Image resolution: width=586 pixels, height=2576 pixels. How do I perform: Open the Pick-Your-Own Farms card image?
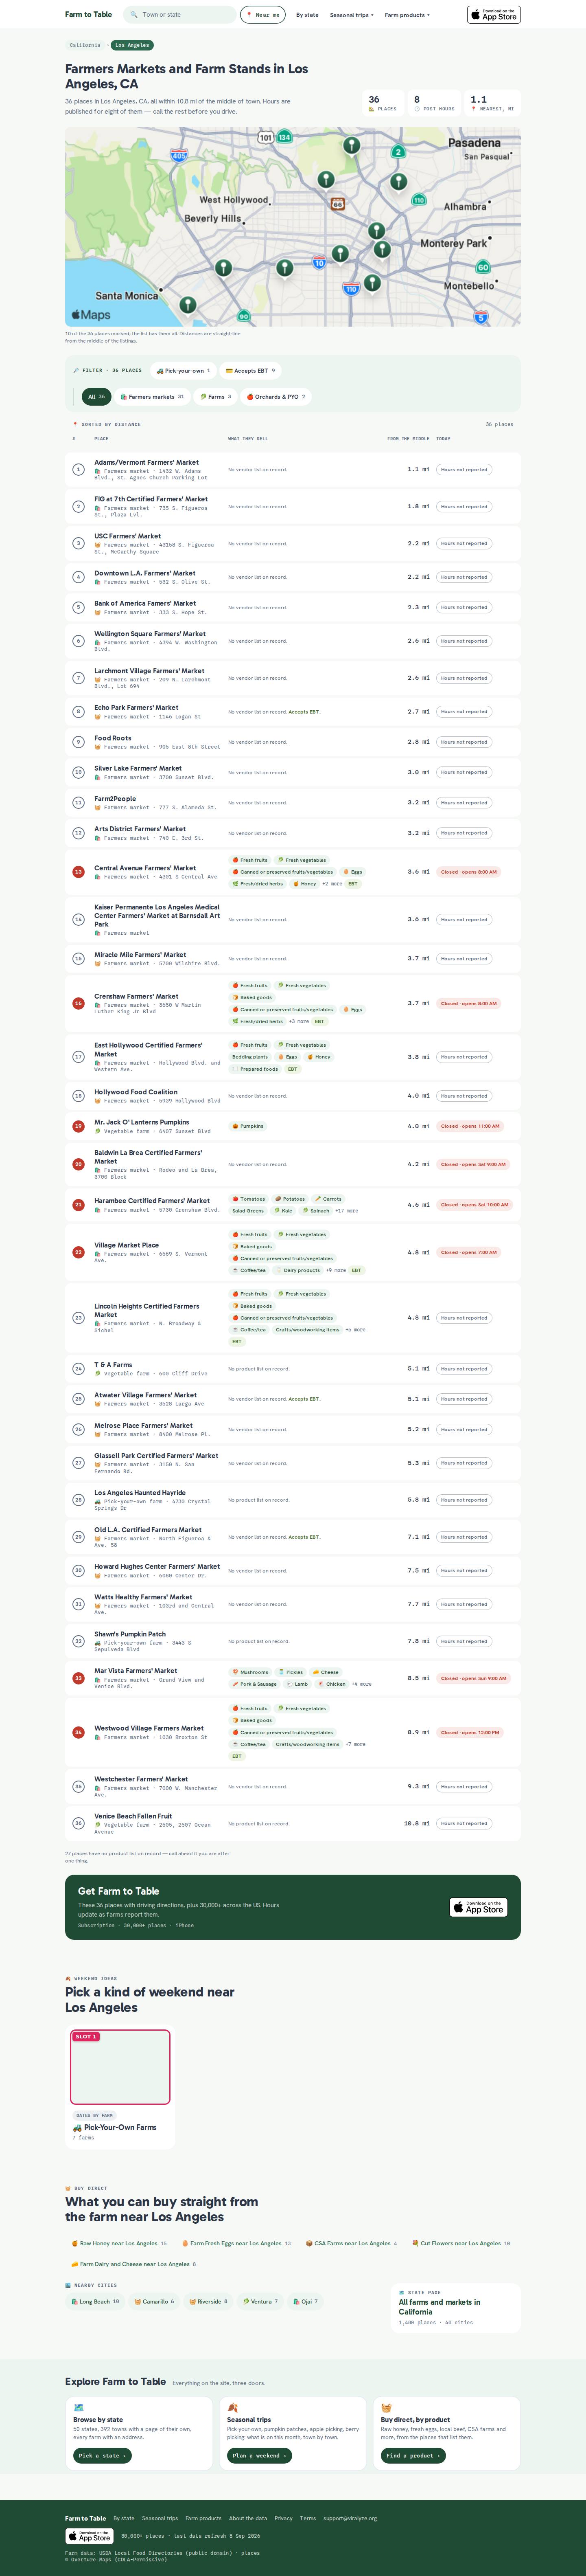120,2067
